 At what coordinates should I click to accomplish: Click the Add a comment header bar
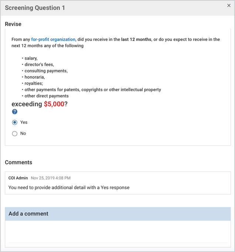pyautogui.click(x=117, y=214)
